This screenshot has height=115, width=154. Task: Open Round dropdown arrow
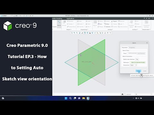[x=83, y=24]
